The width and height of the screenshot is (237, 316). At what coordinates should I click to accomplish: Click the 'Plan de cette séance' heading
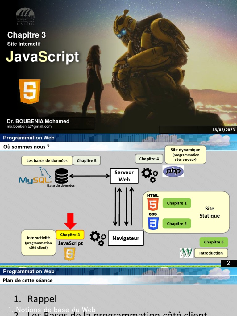click(x=27, y=280)
